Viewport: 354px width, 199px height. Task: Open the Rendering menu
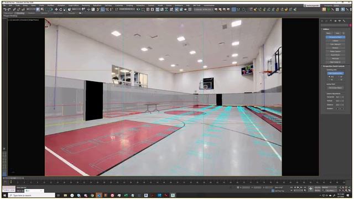pos(86,6)
